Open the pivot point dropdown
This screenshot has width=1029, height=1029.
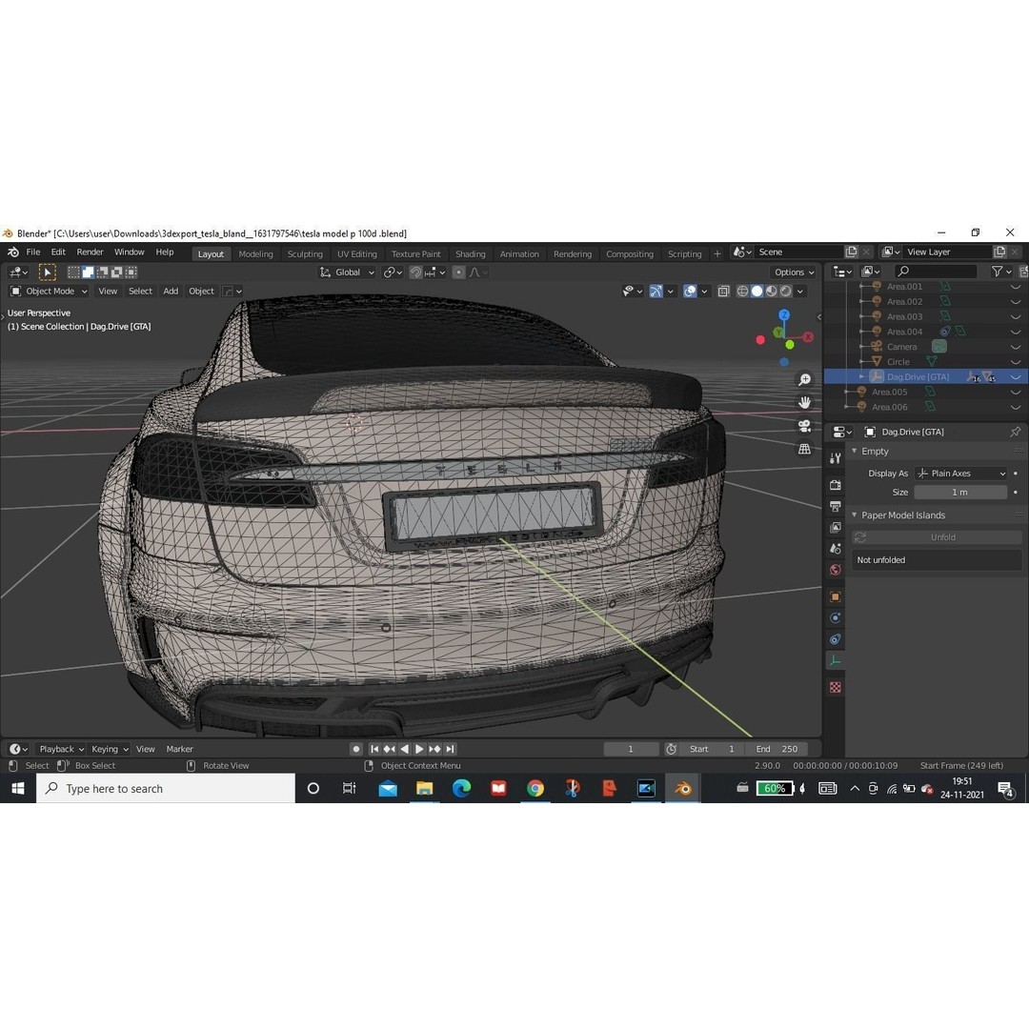click(393, 272)
